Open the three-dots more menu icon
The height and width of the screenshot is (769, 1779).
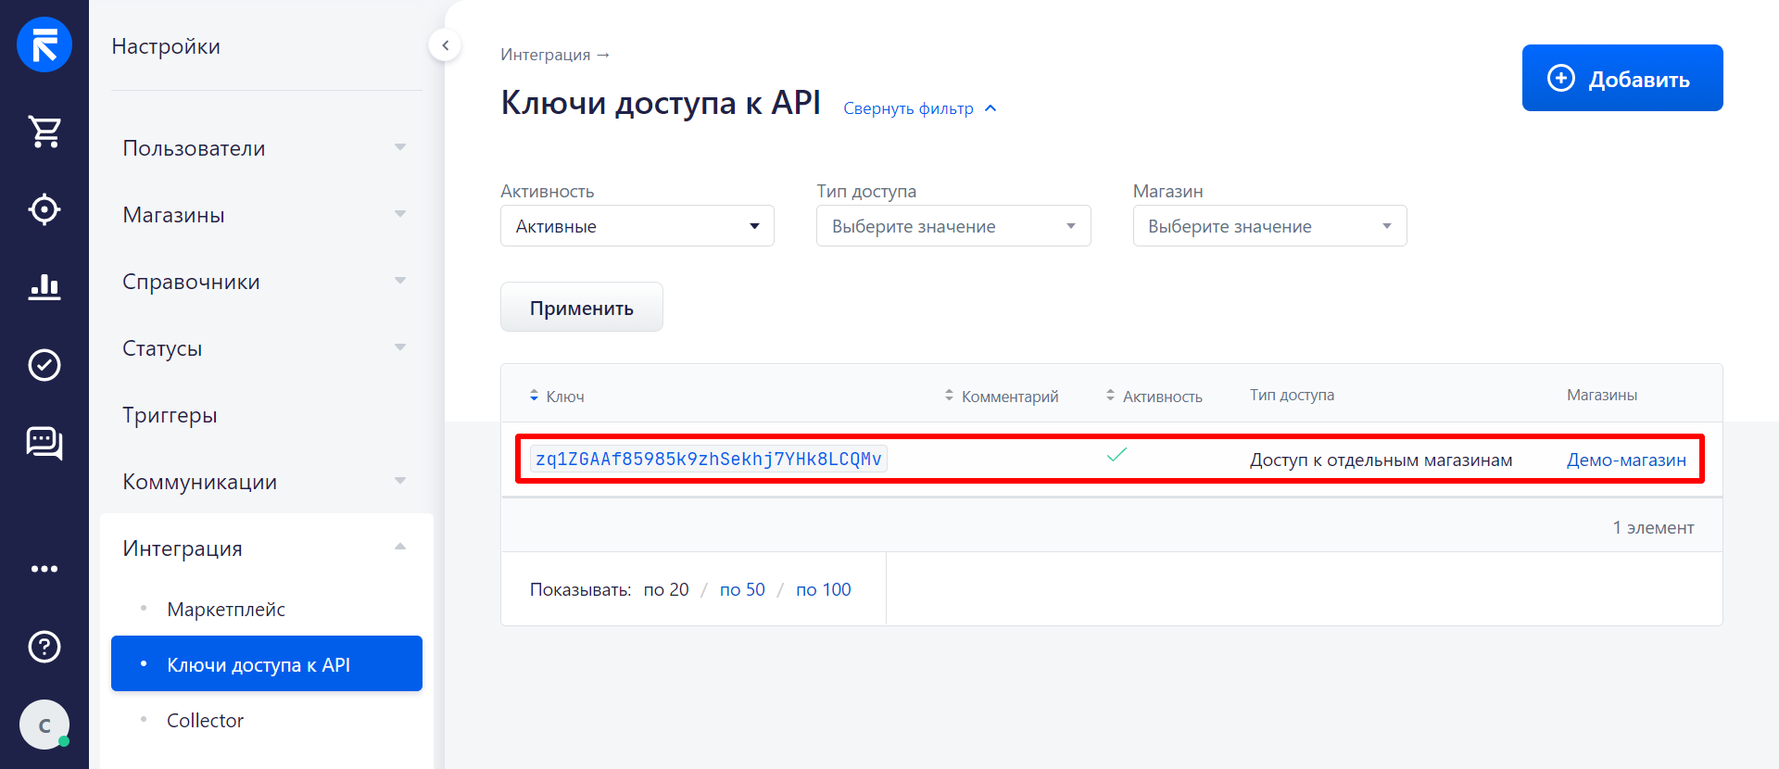click(x=44, y=569)
